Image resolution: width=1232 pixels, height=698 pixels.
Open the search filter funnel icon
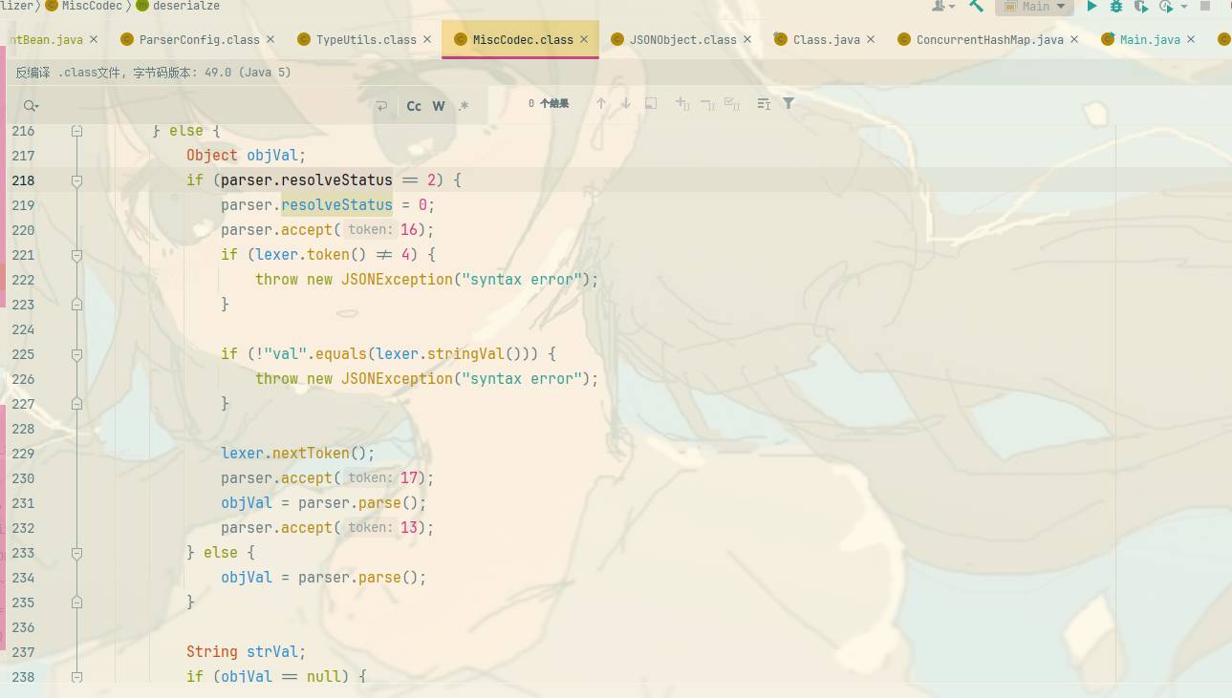point(789,104)
